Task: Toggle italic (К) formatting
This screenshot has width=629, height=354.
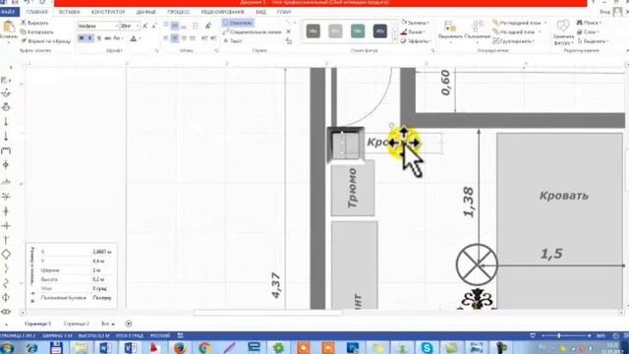Action: pyautogui.click(x=90, y=38)
